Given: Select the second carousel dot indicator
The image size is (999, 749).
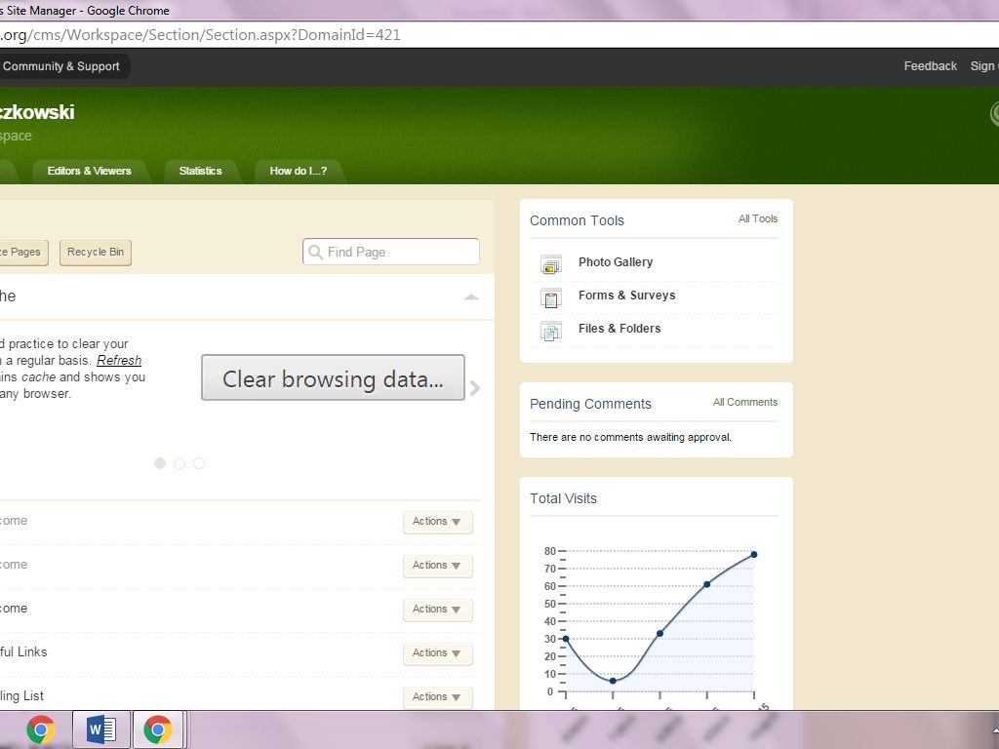Looking at the screenshot, I should click(x=180, y=463).
